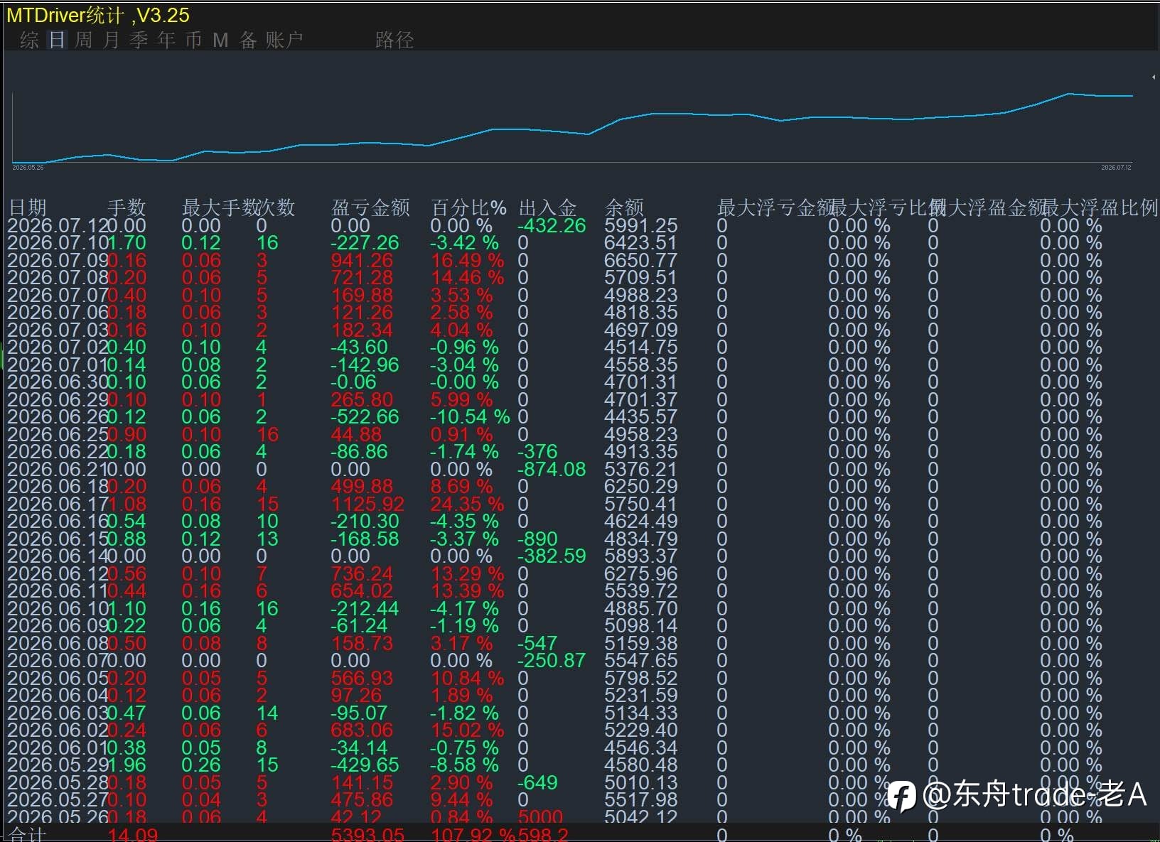Click the withdrawal value -382.59
The height and width of the screenshot is (842, 1160).
[x=552, y=556]
